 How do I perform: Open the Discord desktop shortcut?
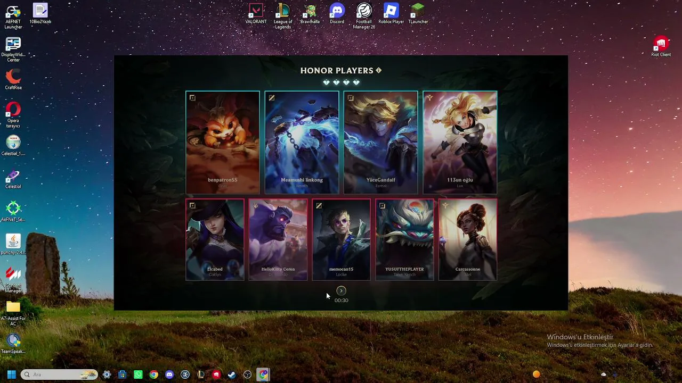tap(337, 14)
